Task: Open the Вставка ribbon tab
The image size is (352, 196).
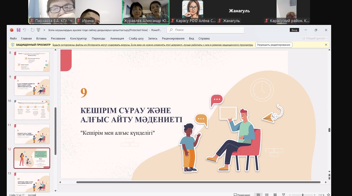Action: point(41,38)
